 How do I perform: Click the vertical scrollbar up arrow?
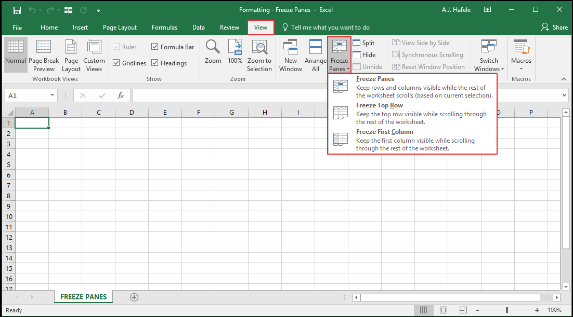click(x=566, y=113)
